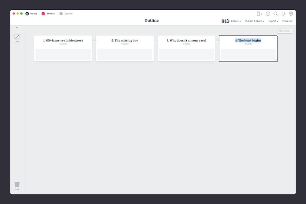Open search

click(x=275, y=13)
